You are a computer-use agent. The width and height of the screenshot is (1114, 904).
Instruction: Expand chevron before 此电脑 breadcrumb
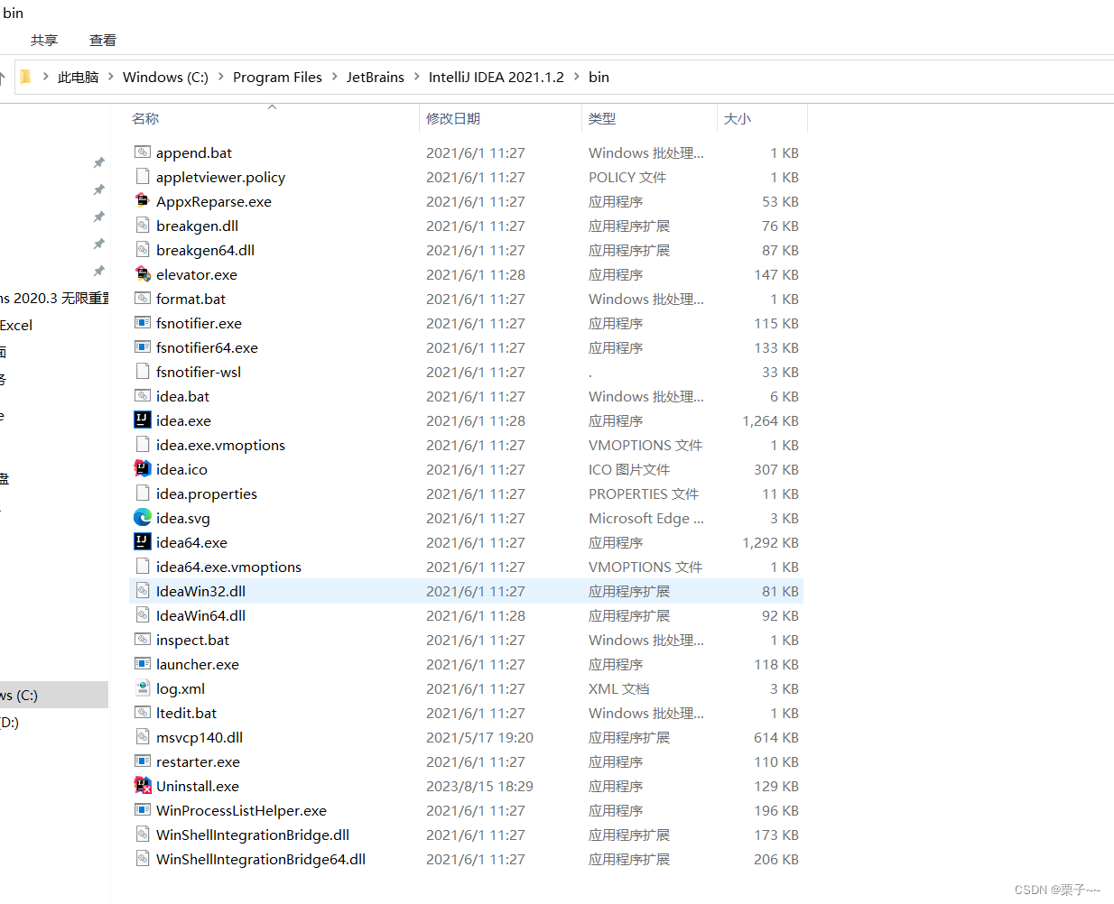45,77
